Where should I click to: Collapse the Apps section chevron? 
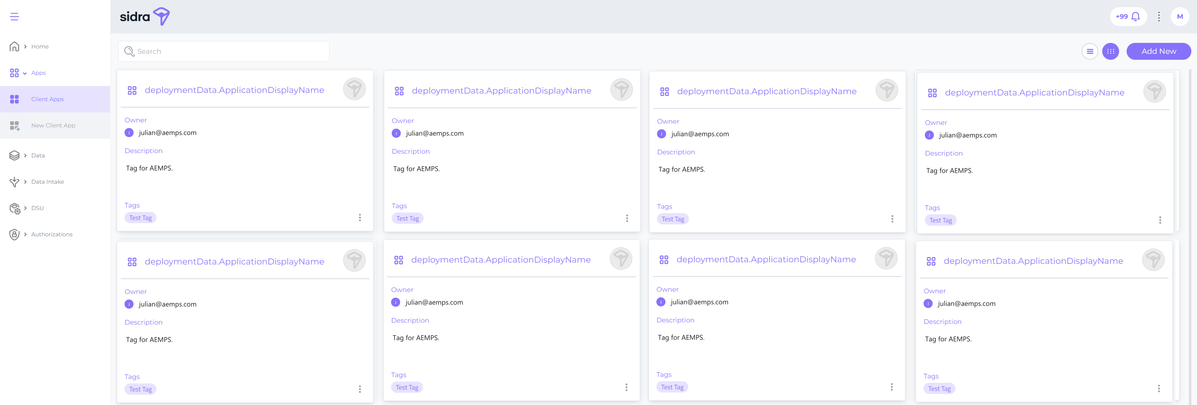pos(25,73)
